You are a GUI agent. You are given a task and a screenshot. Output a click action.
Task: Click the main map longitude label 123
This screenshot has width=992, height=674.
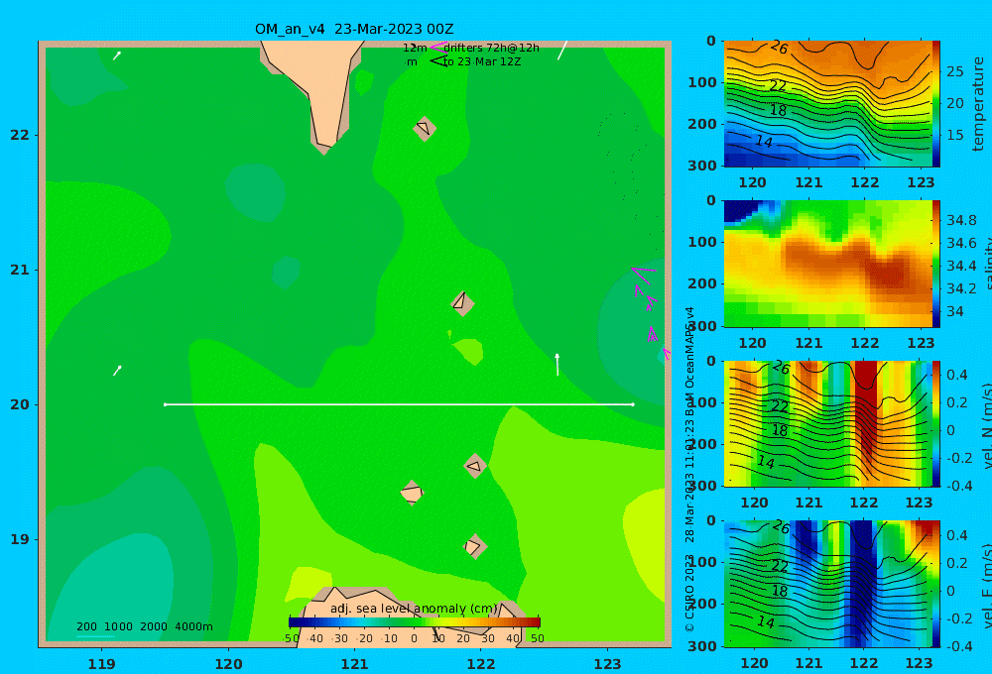pos(608,664)
